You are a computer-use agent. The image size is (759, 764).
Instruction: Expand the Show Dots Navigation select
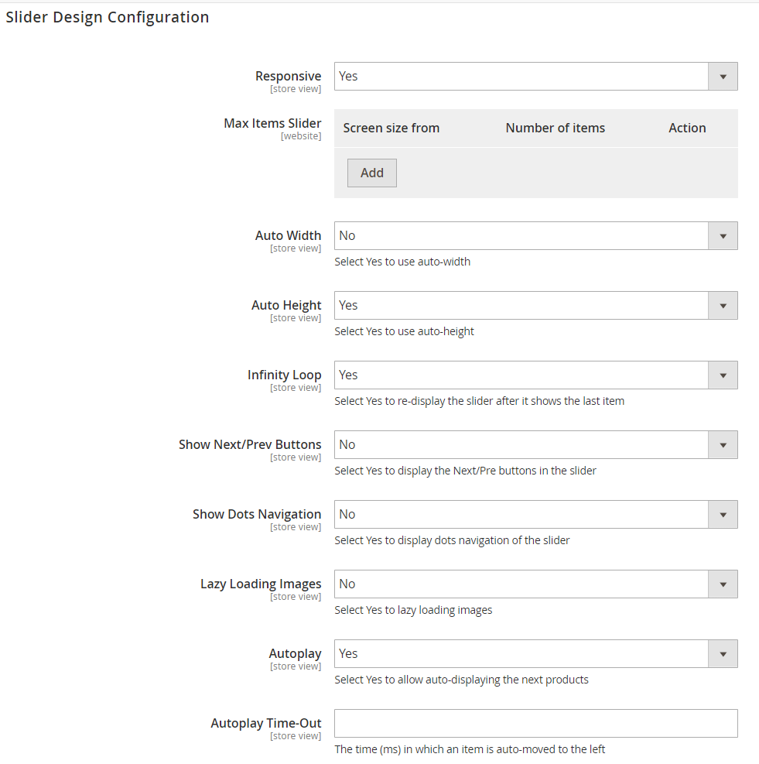521,515
